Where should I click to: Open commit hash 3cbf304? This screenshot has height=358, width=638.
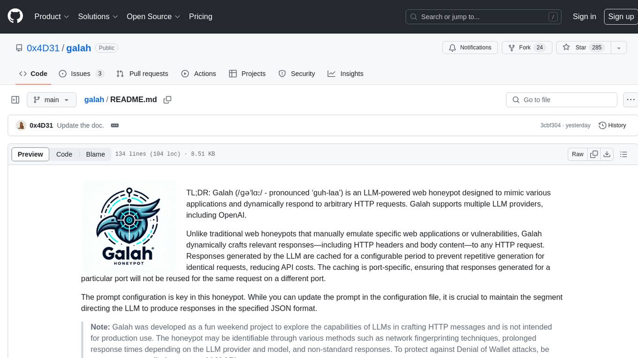(550, 126)
